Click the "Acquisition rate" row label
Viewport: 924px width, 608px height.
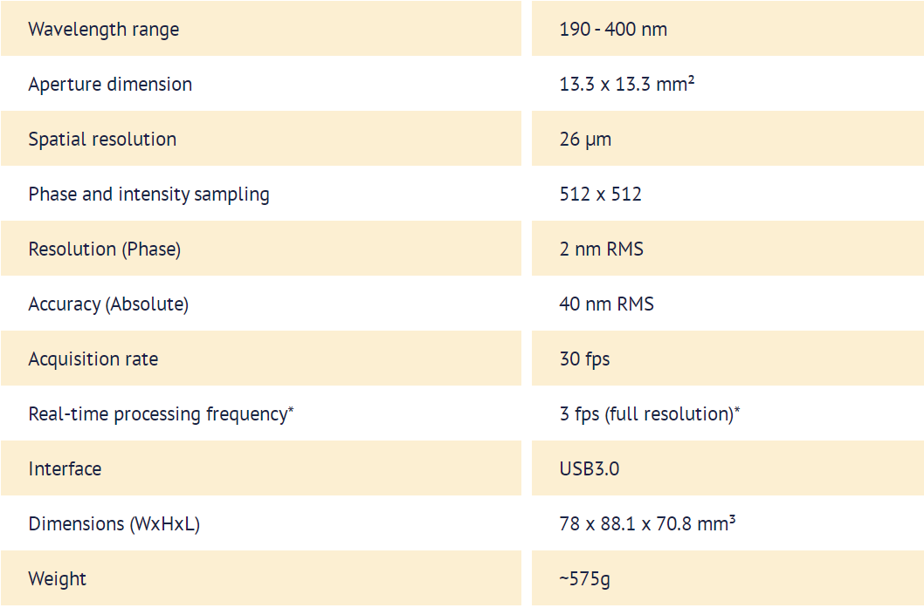point(93,359)
